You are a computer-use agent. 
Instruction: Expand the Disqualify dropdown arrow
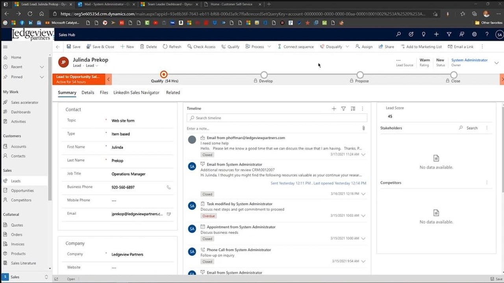[x=347, y=46]
